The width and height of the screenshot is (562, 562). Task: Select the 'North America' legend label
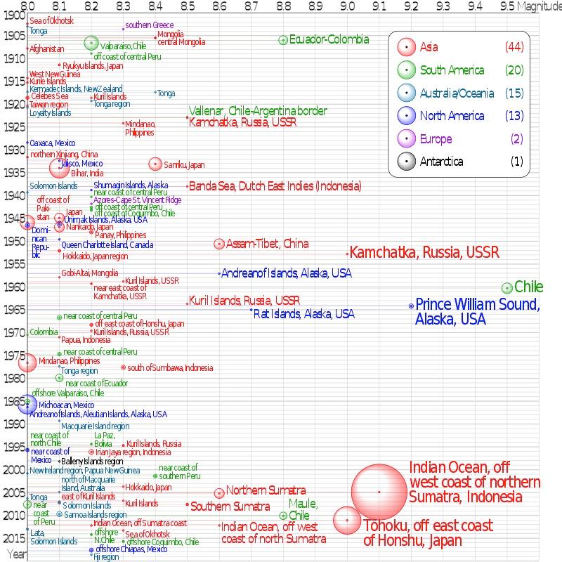pos(452,116)
